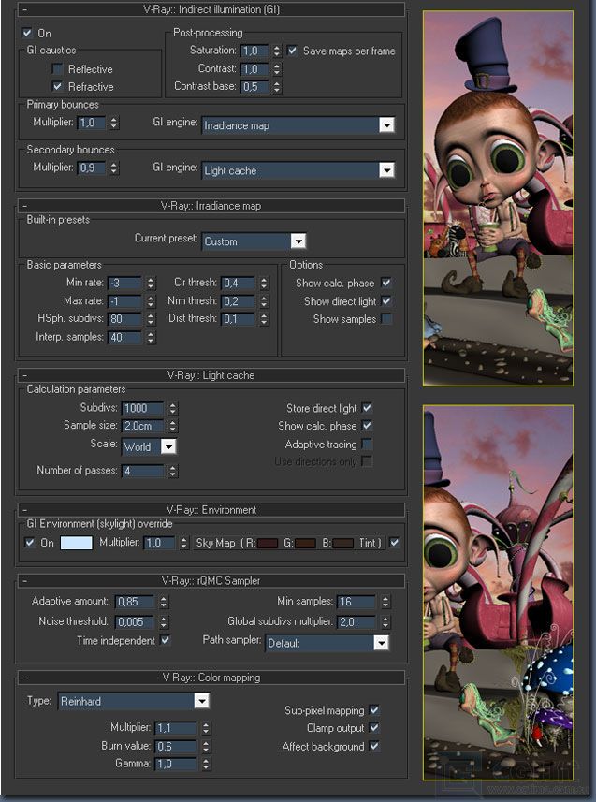
Task: Click the Interp. samples spinner arrows
Action: (151, 337)
